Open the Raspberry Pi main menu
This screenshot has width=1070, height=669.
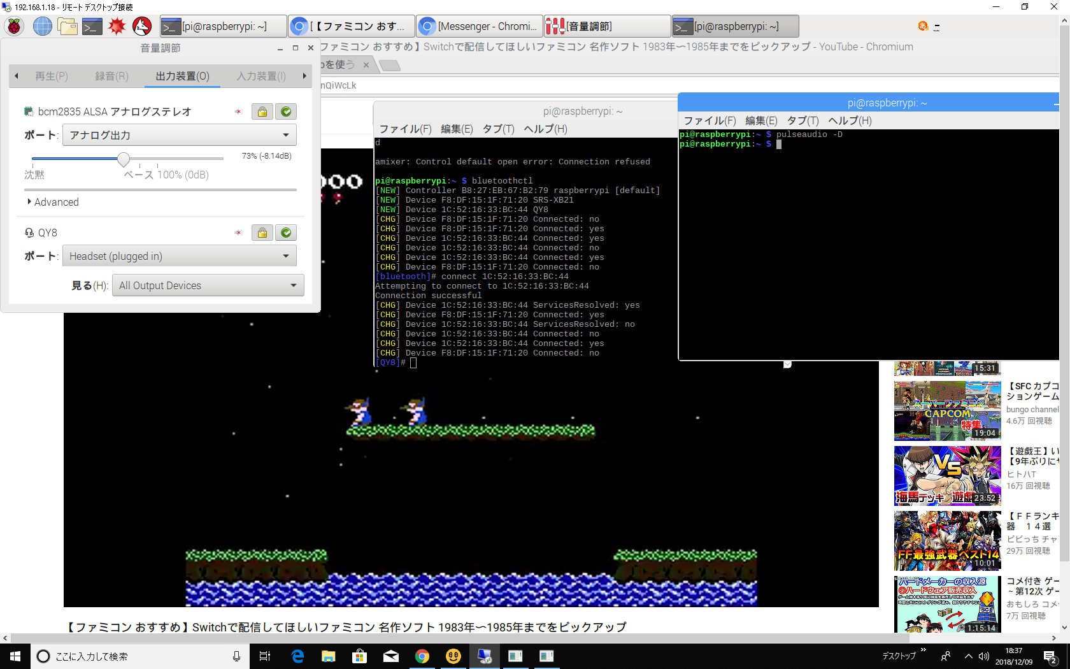[x=15, y=26]
